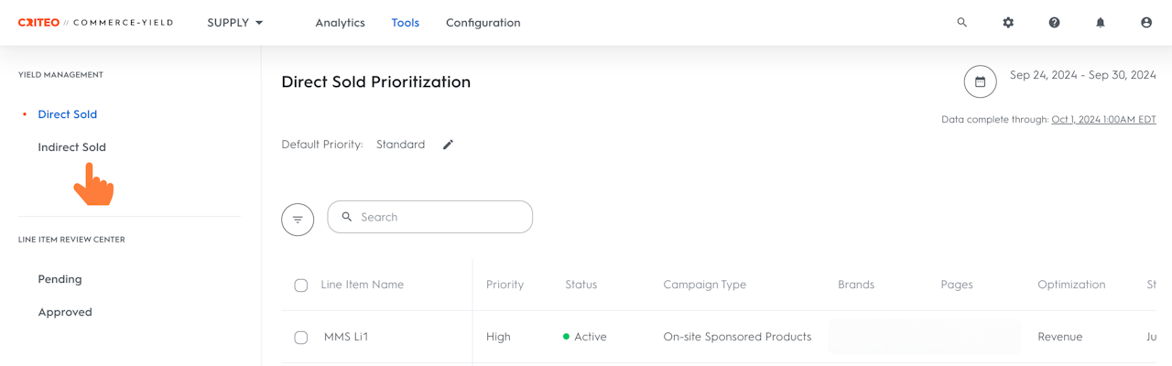
Task: Open the filter options button
Action: [298, 220]
